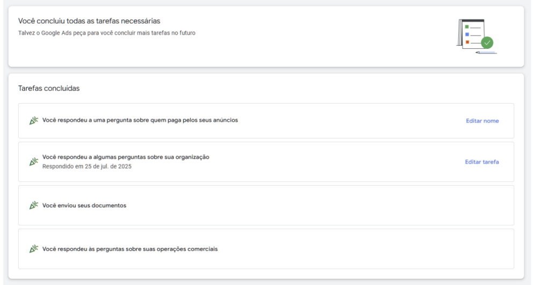Click the party popper icon beside the business operations task
550x285 pixels.
pos(33,249)
